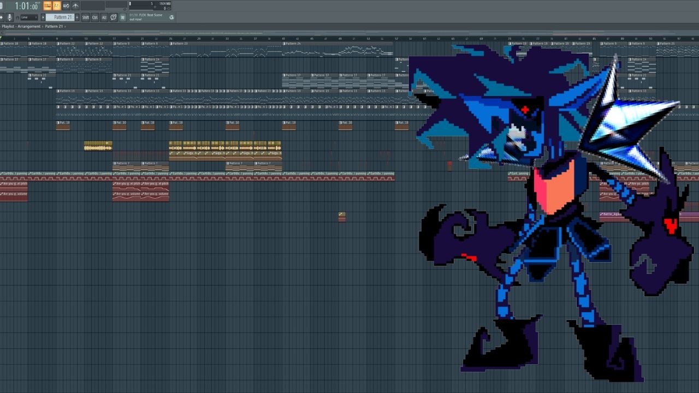
Task: Select the small isolated clip near bar 49
Action: 342,217
